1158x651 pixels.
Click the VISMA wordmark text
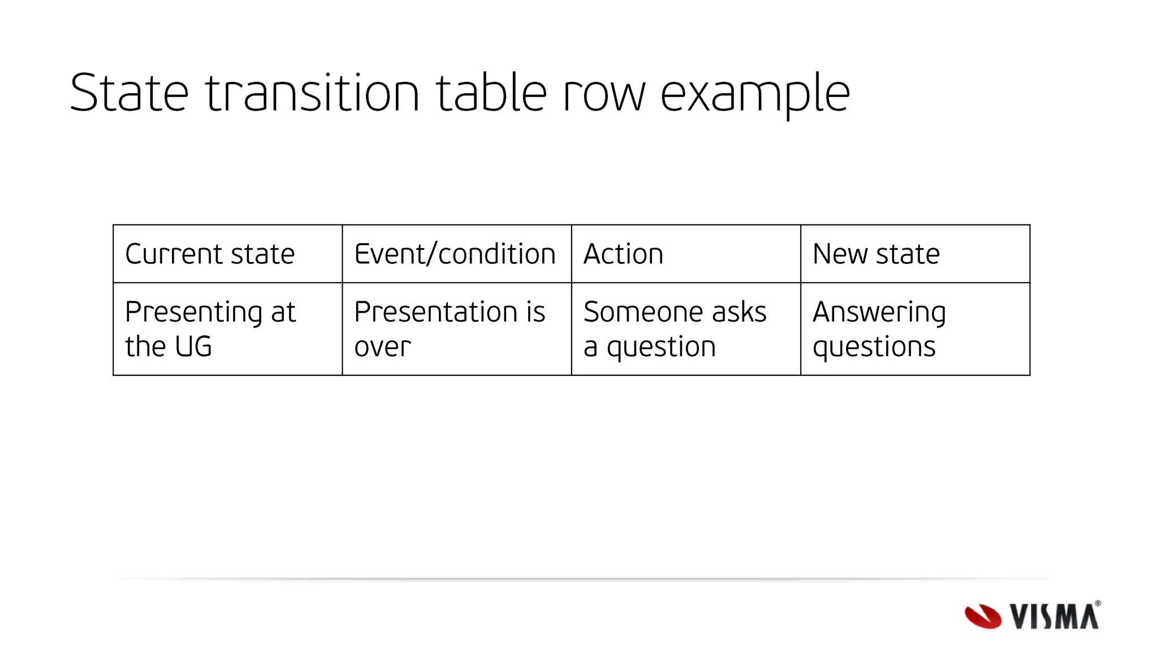pyautogui.click(x=1054, y=617)
